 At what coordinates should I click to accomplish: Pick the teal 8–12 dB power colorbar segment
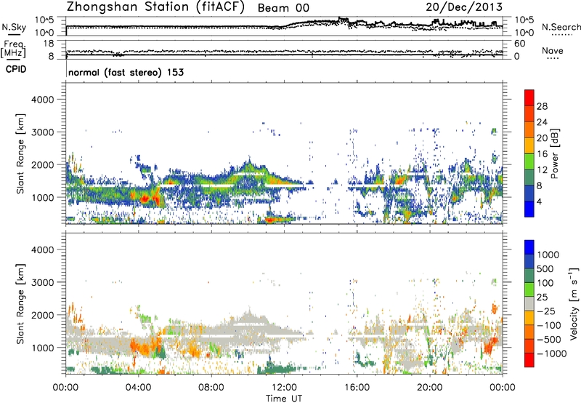529,177
